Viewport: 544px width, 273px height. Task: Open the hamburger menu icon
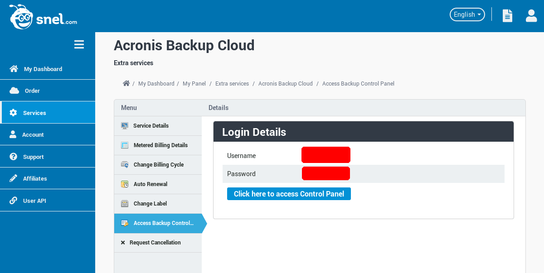point(79,44)
